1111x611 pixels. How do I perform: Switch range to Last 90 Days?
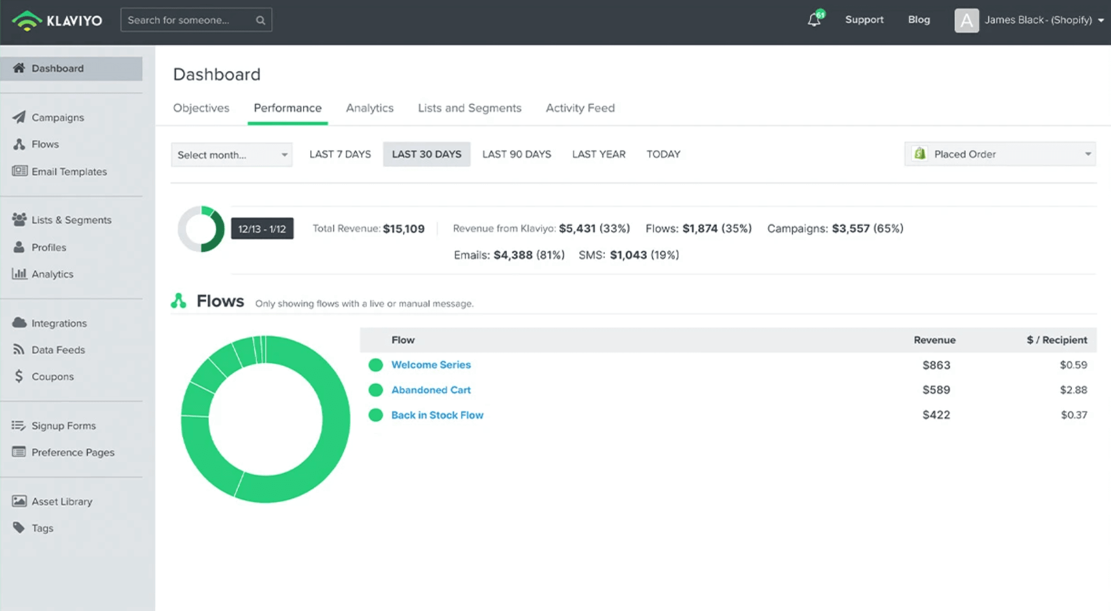click(516, 154)
